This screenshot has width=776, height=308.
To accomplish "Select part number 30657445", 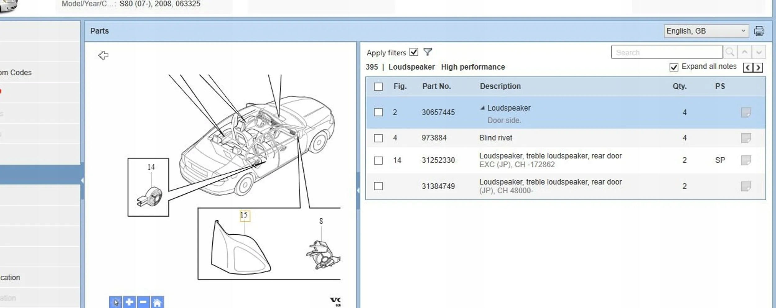I will [438, 112].
